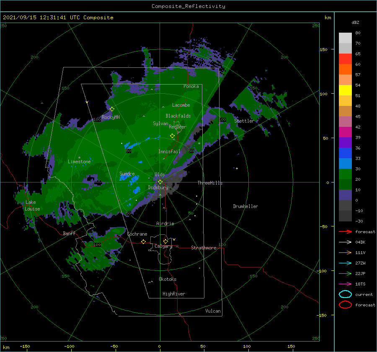Click the Composite_Reflectivity title
The height and width of the screenshot is (352, 377).
[x=188, y=6]
